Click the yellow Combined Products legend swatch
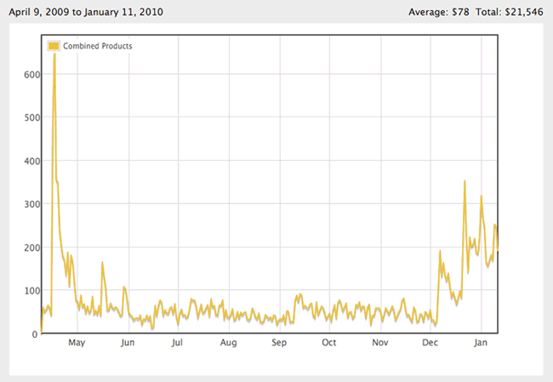The image size is (553, 382). click(x=54, y=46)
